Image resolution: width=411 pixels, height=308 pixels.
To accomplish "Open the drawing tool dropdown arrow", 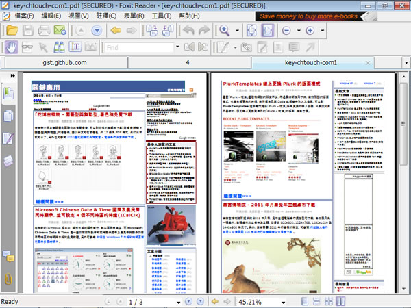I will click(x=235, y=47).
